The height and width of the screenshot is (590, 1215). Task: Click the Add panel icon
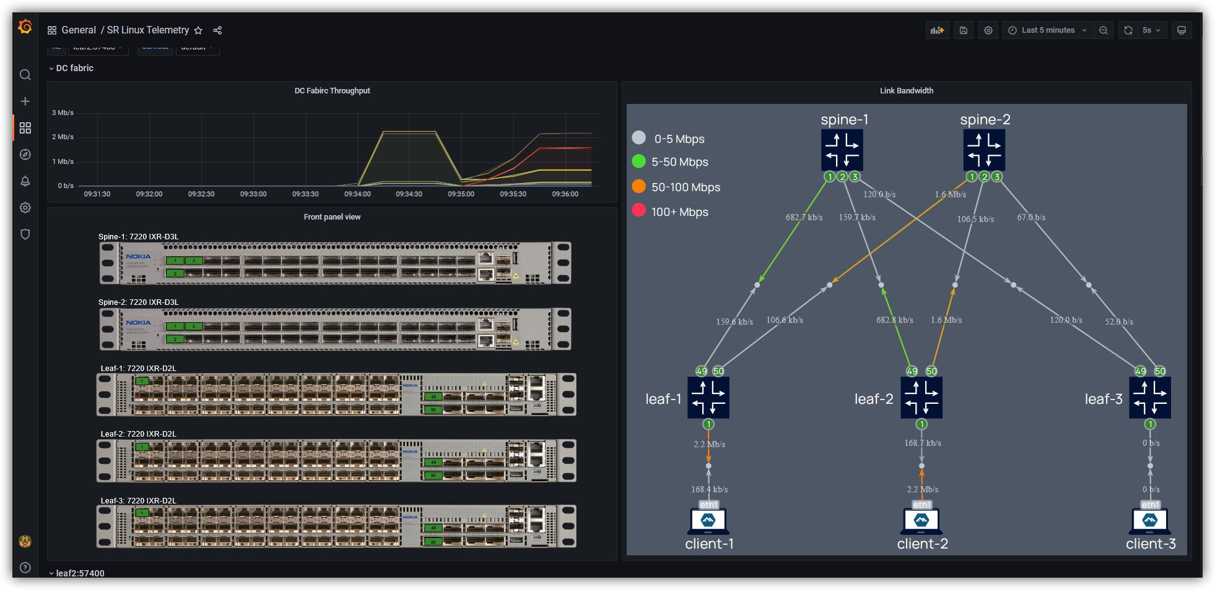click(x=938, y=30)
